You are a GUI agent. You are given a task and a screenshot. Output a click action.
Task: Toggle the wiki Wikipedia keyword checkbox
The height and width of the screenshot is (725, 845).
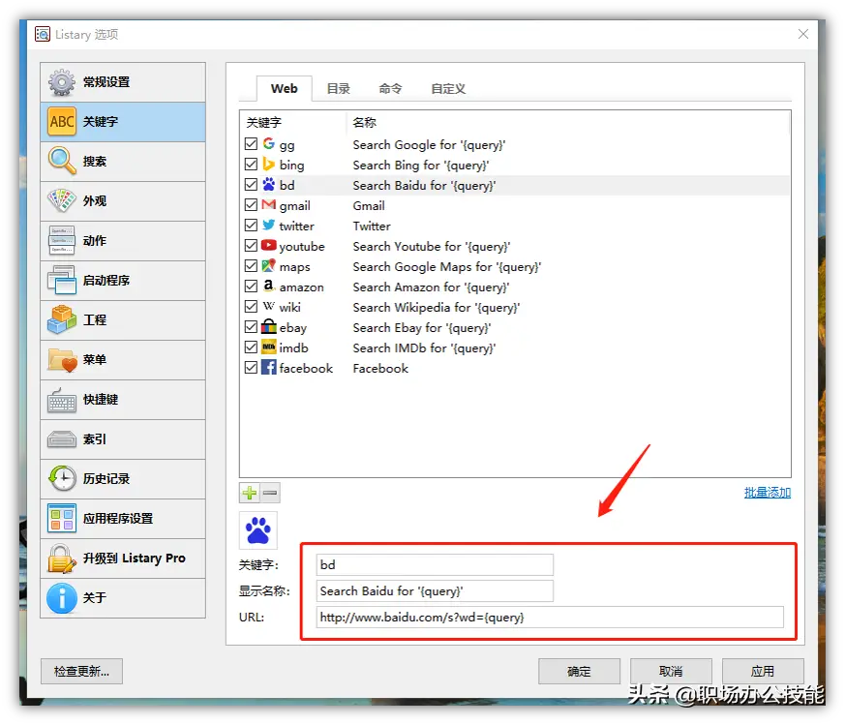pyautogui.click(x=250, y=307)
